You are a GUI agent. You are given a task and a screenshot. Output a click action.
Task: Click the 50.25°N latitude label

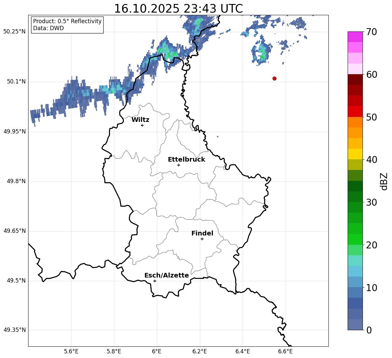click(x=15, y=32)
